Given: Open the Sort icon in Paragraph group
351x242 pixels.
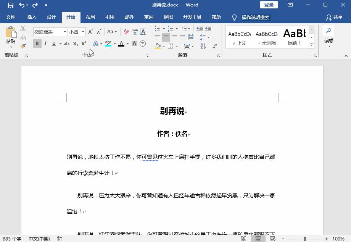Looking at the screenshot, I should click(x=203, y=46).
